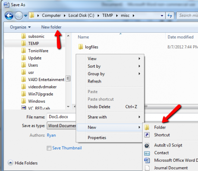
Task: Open the Organize dropdown menu
Action: tap(21, 27)
